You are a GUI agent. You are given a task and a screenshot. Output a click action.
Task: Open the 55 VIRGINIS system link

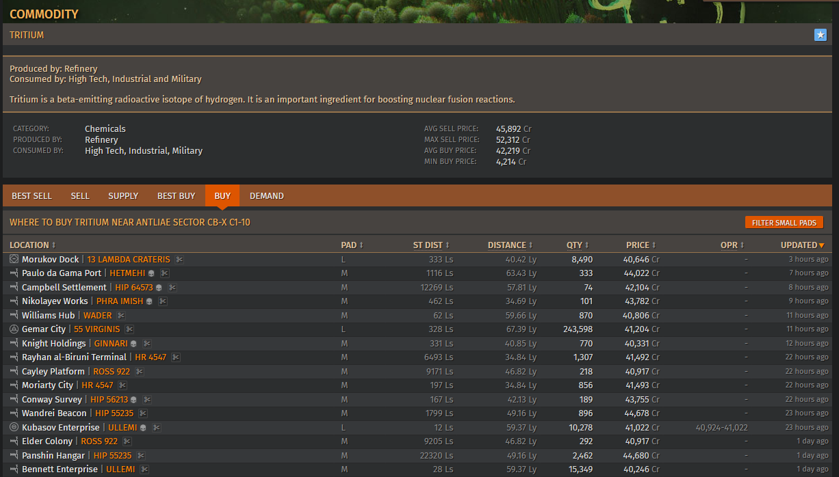click(x=97, y=329)
